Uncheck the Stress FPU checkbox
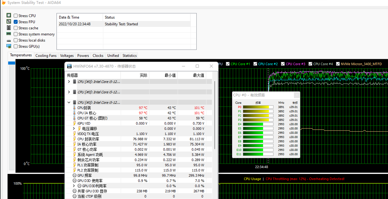The image size is (388, 199). 16,22
